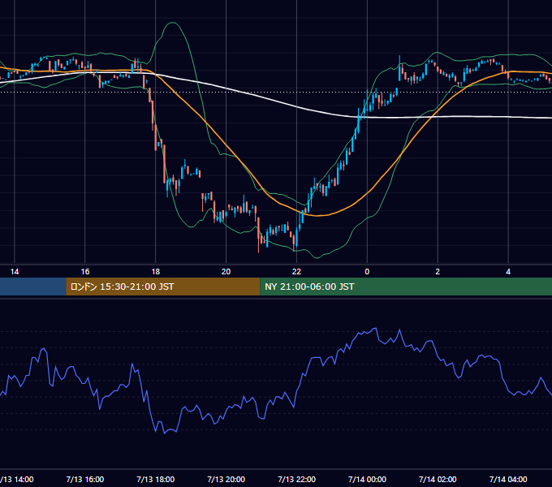This screenshot has height=487, width=552.
Task: Click the upper chart hour label 18
Action: click(156, 272)
